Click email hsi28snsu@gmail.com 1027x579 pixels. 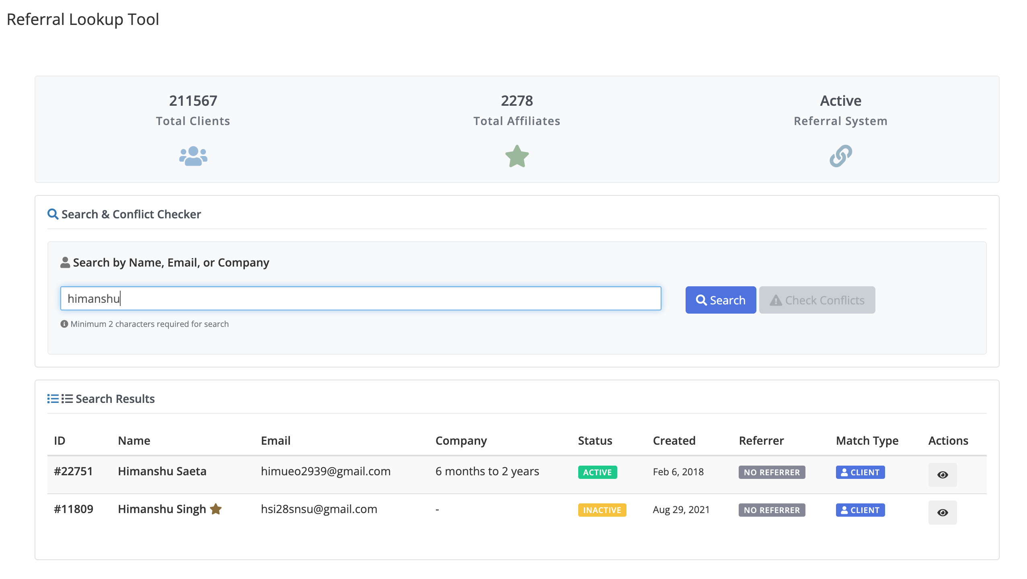tap(319, 509)
